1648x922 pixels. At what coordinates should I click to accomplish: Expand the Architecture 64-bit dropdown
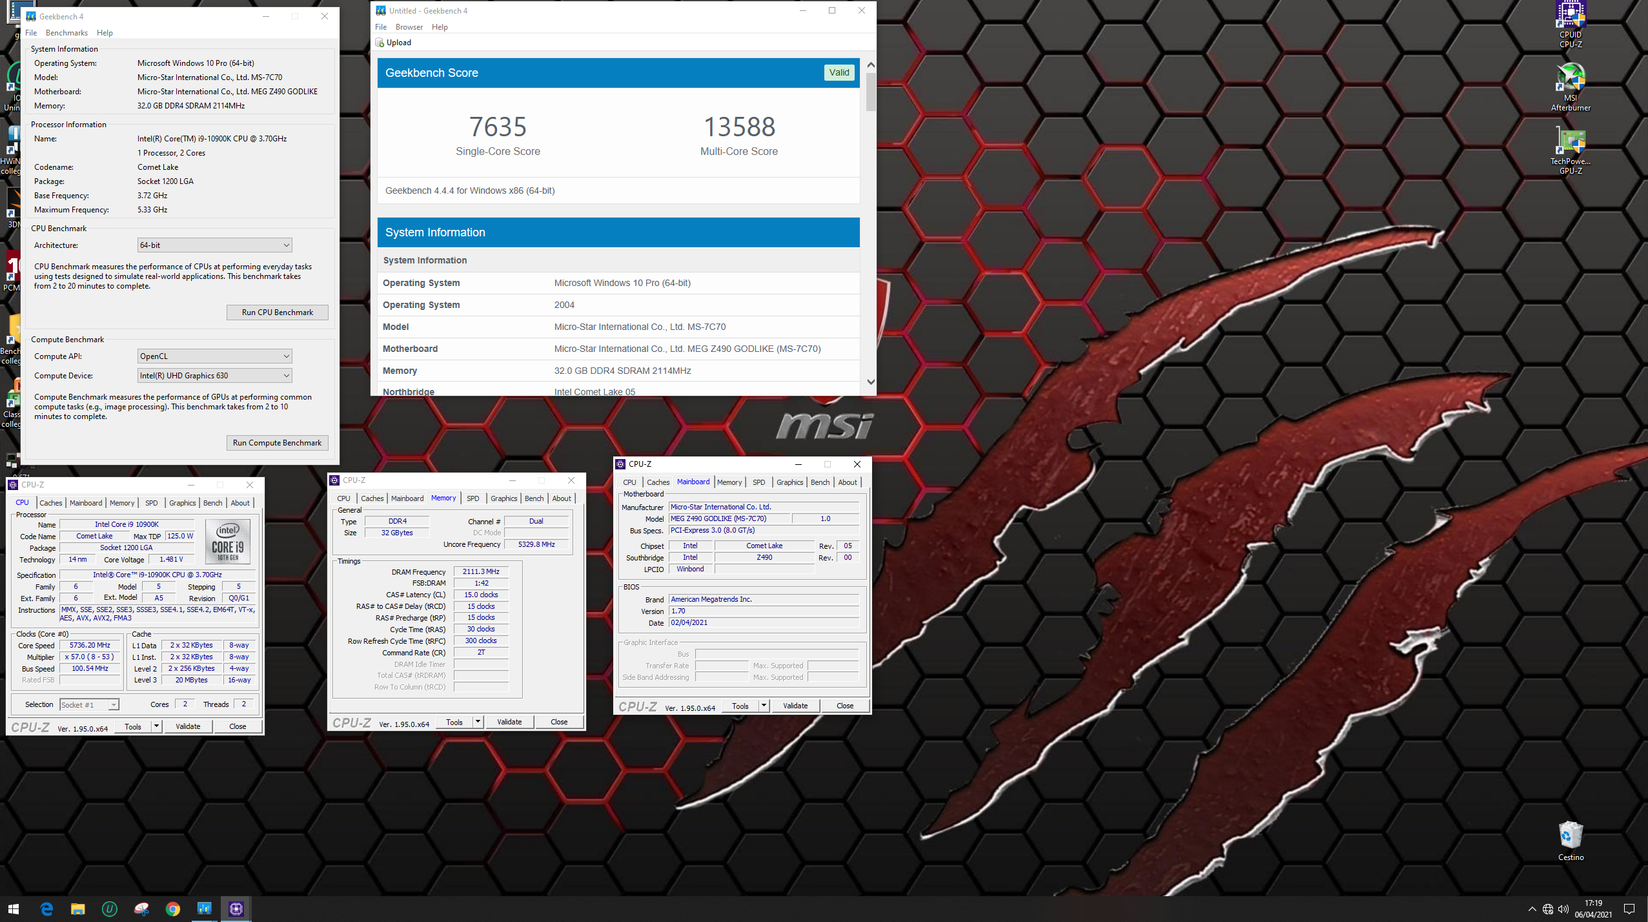tap(286, 245)
